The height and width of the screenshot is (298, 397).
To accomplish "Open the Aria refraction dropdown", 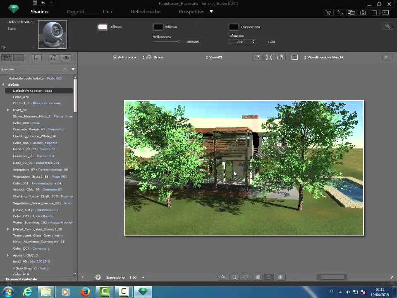I will click(242, 41).
